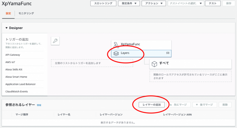
Task: Click the (0) layer count
Action: click(168, 53)
